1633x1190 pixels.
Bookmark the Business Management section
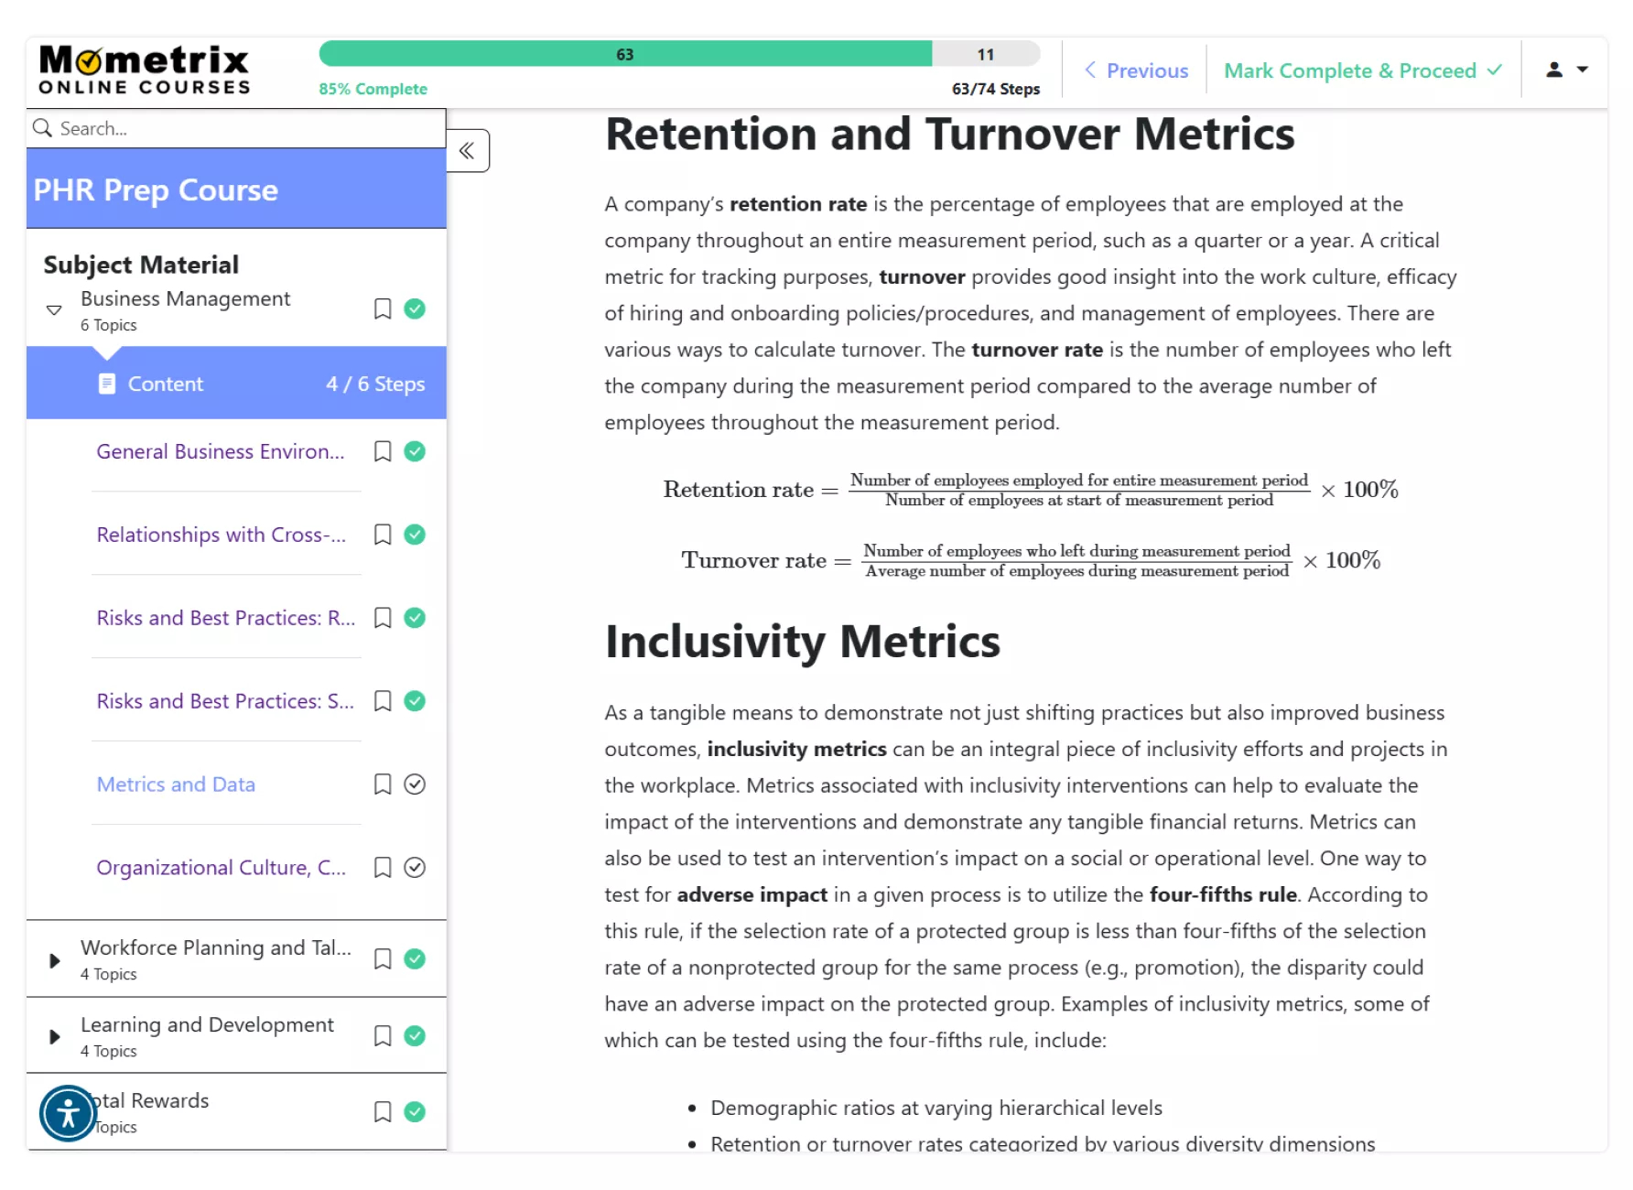point(383,309)
